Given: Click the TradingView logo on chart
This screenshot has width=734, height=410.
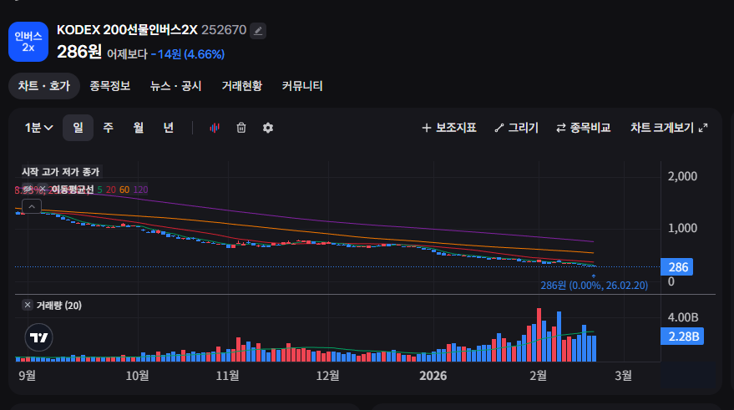Looking at the screenshot, I should (38, 337).
